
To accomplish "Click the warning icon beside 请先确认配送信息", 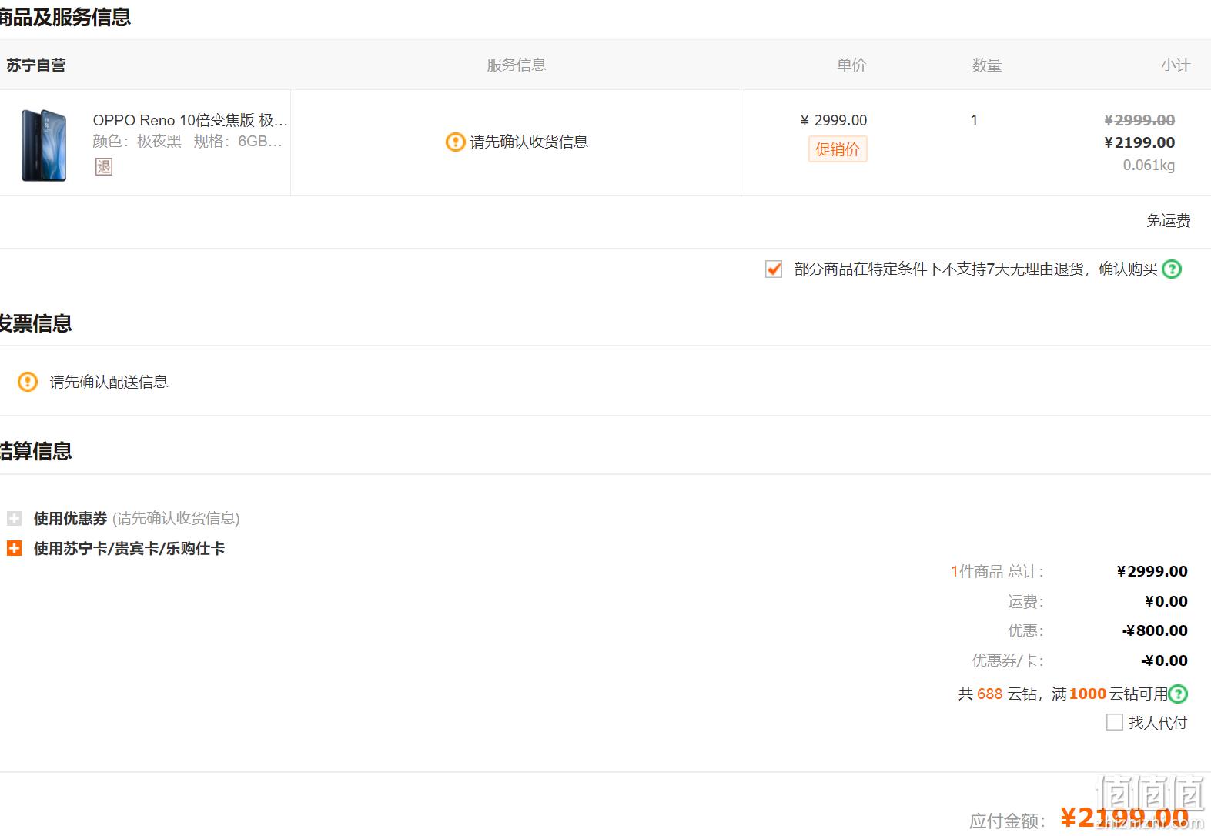I will click(x=28, y=382).
